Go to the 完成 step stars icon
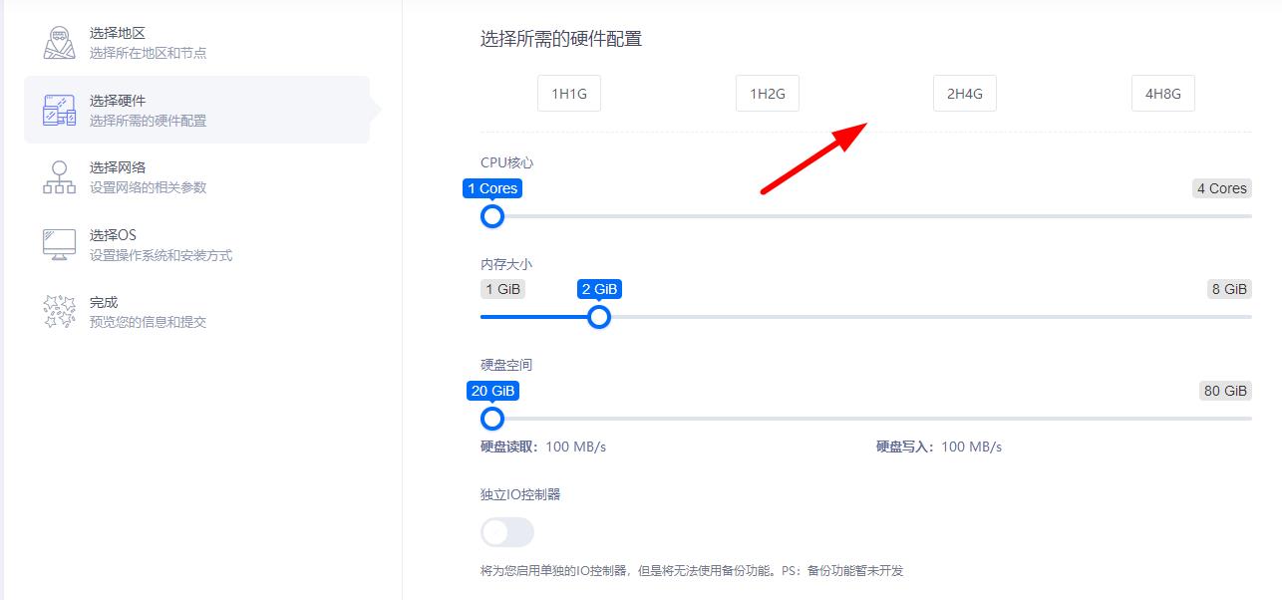This screenshot has width=1282, height=600. point(60,312)
